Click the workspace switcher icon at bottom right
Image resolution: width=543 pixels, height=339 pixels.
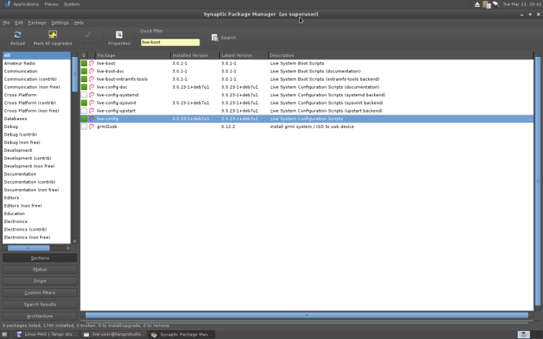point(523,334)
